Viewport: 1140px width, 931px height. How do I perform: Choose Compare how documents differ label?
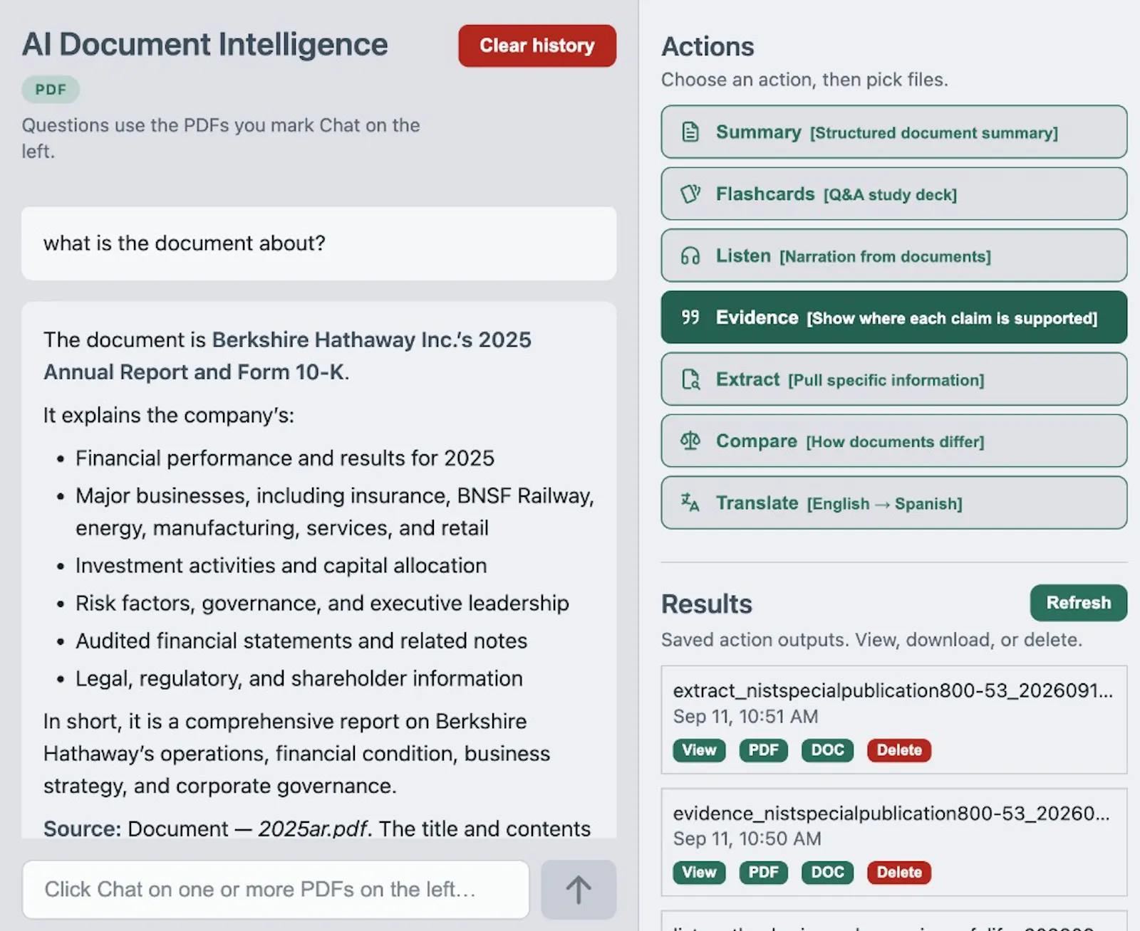tap(895, 442)
